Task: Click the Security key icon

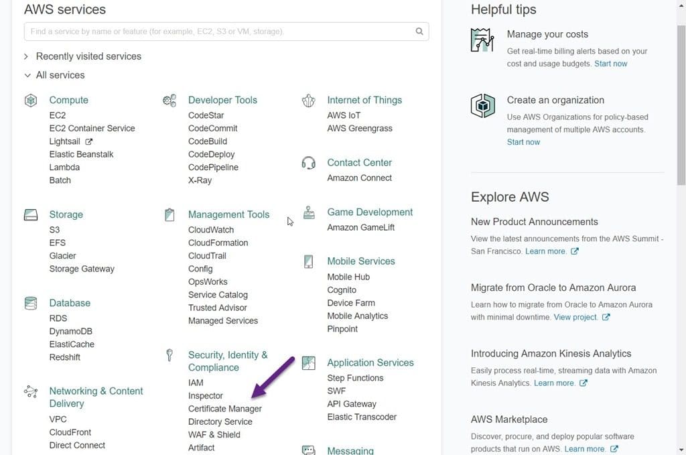Action: 169,354
